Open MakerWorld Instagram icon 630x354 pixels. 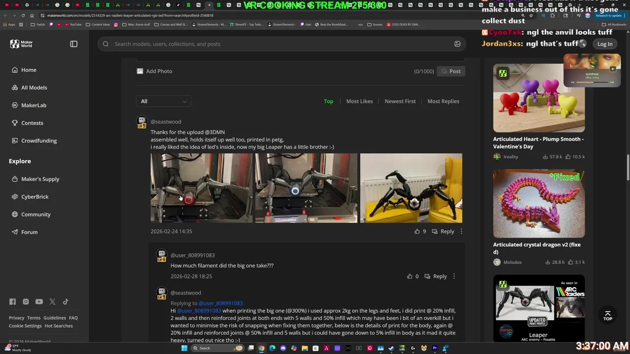pyautogui.click(x=26, y=301)
